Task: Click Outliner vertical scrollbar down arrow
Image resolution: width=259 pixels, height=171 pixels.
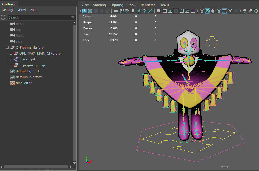Action: click(74, 163)
